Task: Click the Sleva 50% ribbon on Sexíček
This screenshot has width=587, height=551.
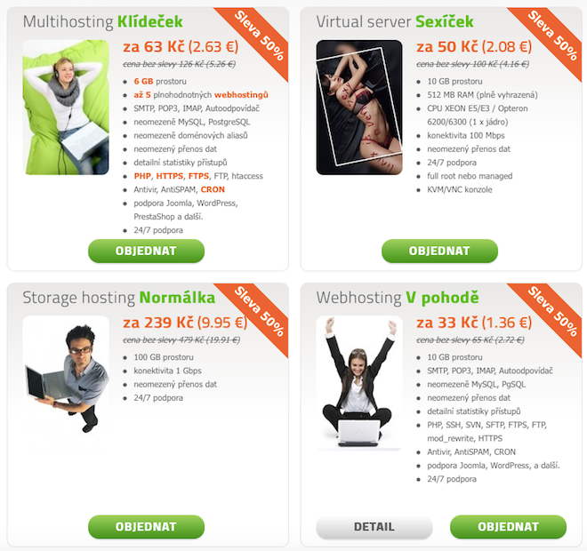Action: (552, 36)
